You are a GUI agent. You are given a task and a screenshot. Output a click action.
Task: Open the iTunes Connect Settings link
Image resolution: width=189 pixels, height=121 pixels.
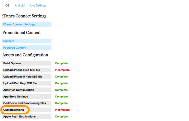(27, 24)
